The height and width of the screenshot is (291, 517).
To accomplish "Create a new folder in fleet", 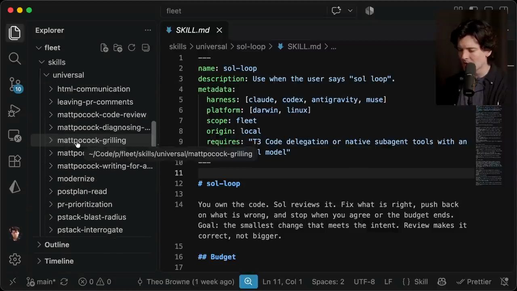I will (x=118, y=48).
